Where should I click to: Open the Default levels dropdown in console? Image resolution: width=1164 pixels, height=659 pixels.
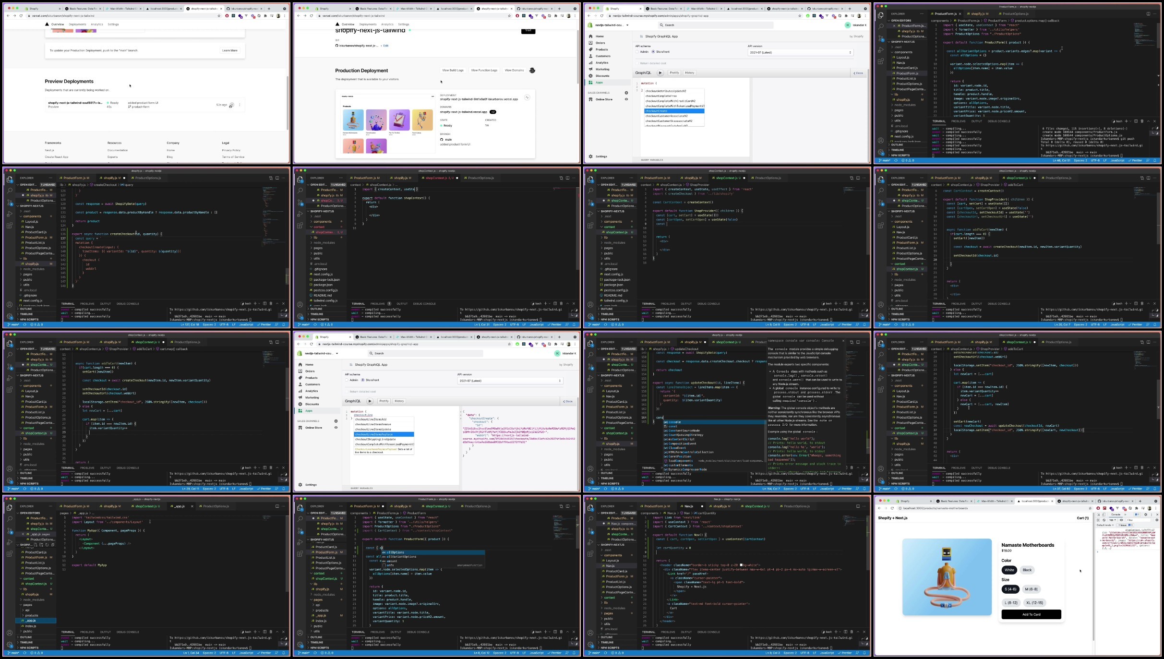coord(1105,525)
